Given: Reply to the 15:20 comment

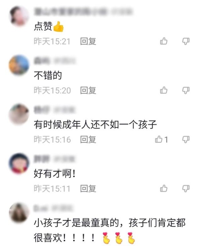Looking at the screenshot, I should click(x=88, y=90).
